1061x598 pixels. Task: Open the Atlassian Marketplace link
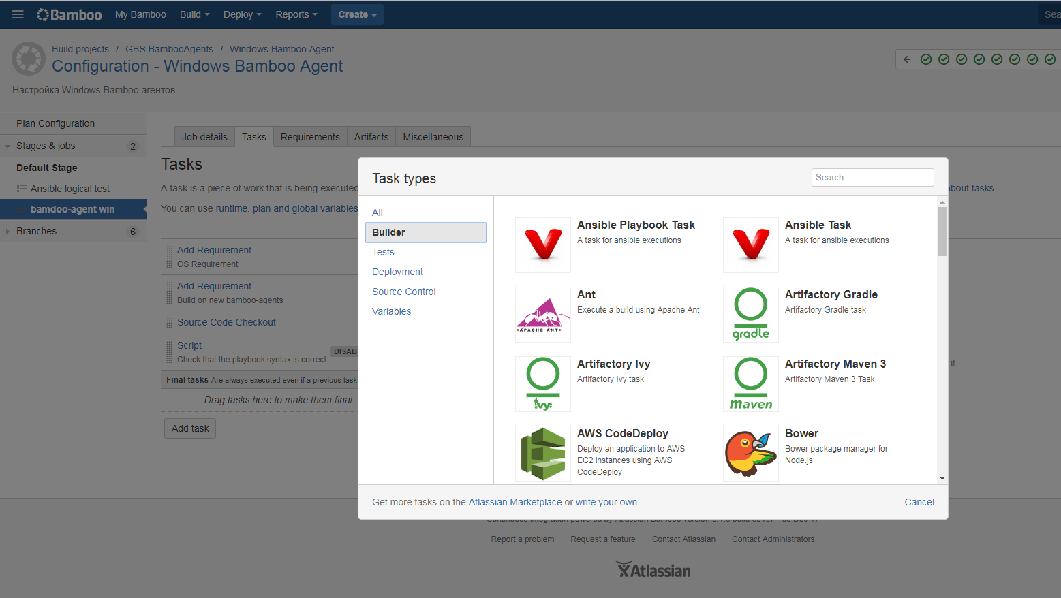pyautogui.click(x=515, y=502)
